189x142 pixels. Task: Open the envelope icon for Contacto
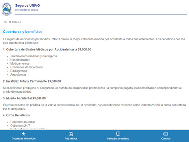point(166,134)
